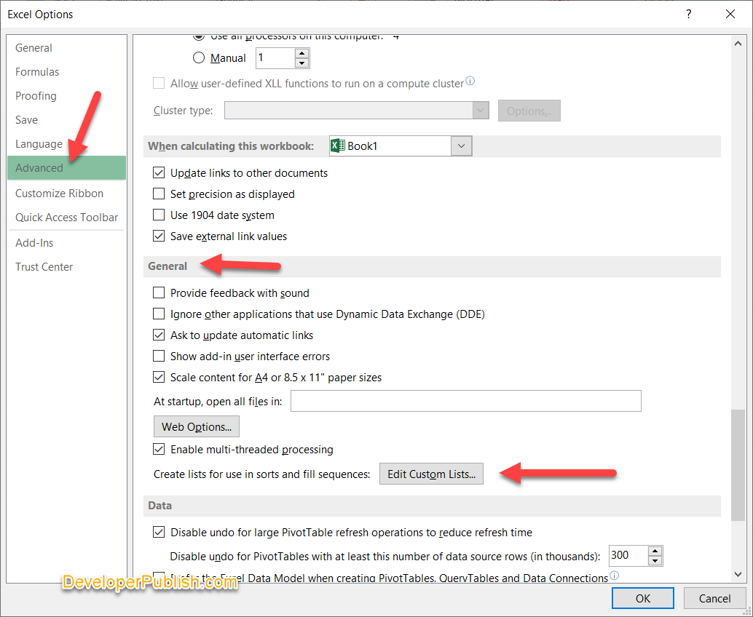This screenshot has width=753, height=617.
Task: Click the info icon near compute cluster option
Action: tap(470, 81)
